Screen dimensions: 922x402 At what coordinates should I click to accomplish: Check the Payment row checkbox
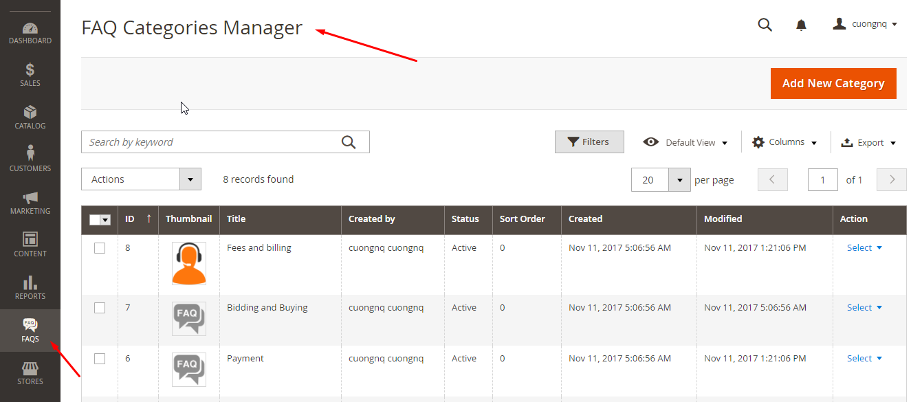point(100,359)
